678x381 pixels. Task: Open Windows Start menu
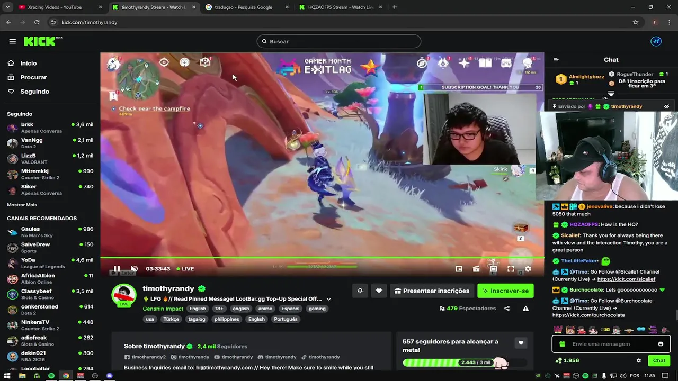pyautogui.click(x=7, y=376)
